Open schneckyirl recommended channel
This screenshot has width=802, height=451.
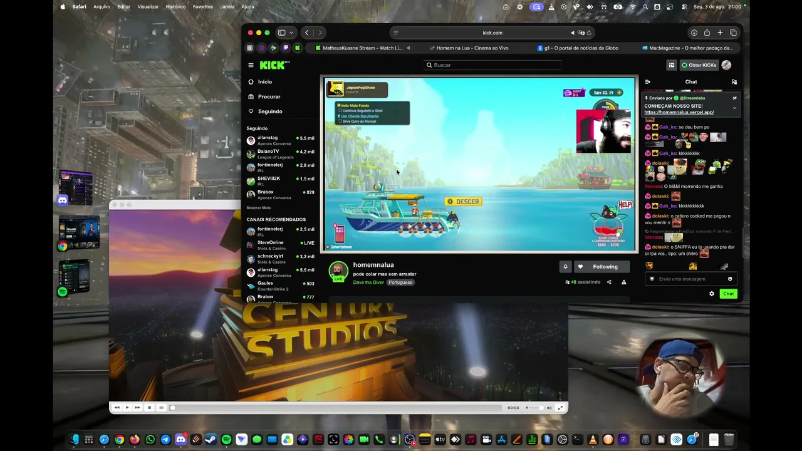pos(281,259)
